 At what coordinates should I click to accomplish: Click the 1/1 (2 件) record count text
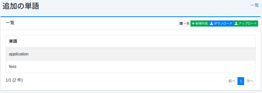(x=14, y=80)
